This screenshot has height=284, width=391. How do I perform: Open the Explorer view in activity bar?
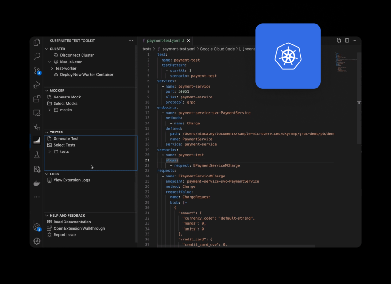[x=36, y=42]
